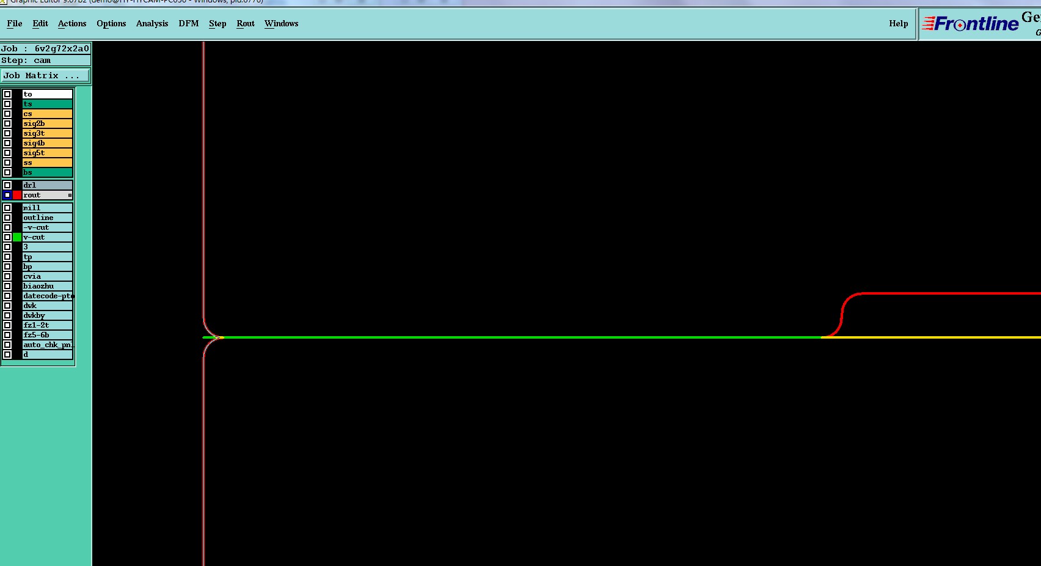
Task: Select the 'bp' layer name
Action: 48,266
